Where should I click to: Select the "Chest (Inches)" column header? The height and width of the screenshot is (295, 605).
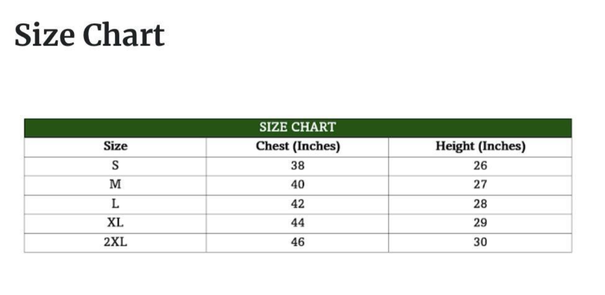click(298, 146)
